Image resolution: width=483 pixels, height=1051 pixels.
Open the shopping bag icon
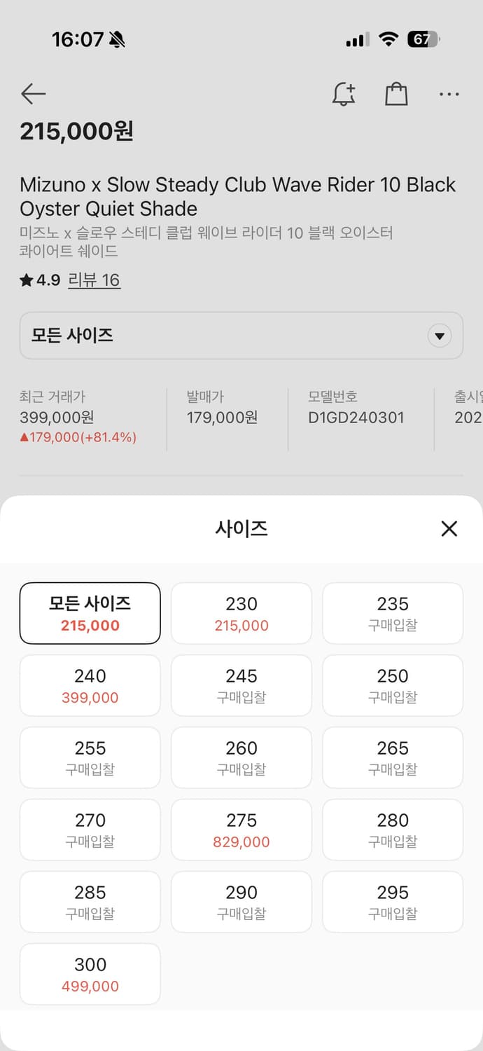point(396,94)
